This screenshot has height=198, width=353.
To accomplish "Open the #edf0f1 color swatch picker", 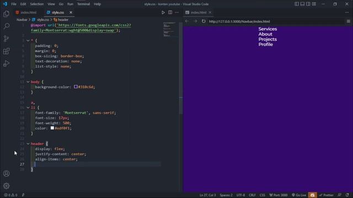I will point(52,128).
